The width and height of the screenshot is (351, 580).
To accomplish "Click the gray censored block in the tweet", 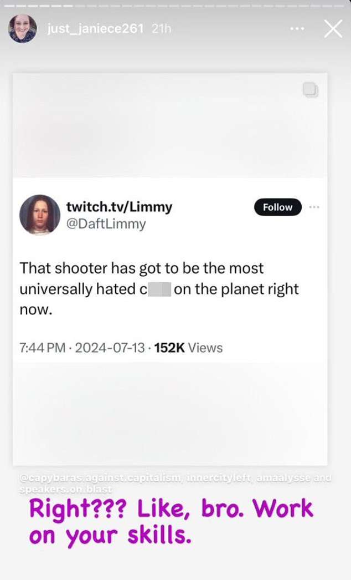I will coord(159,289).
